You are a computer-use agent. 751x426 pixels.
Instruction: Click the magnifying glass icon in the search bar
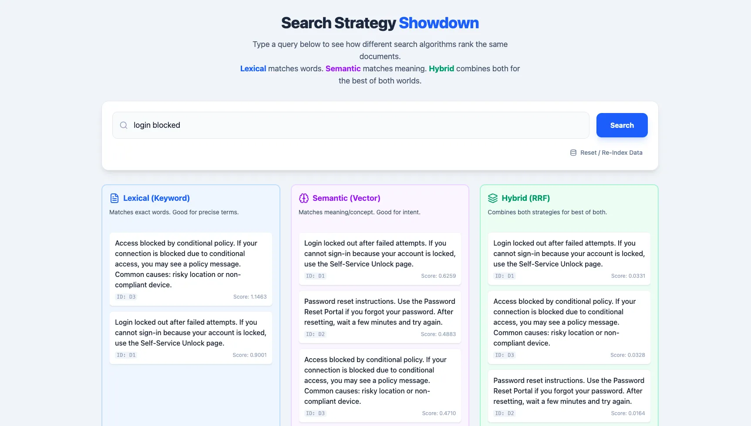(x=124, y=125)
